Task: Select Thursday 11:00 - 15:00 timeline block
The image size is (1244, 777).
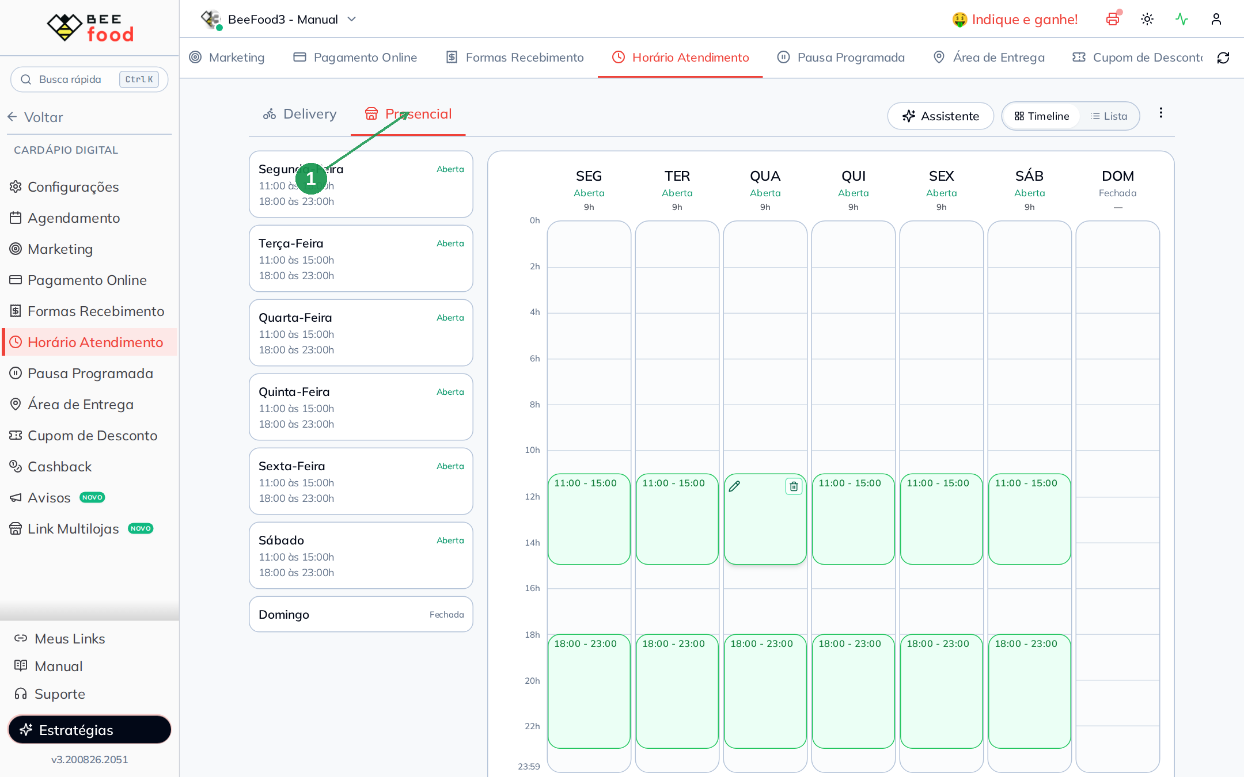Action: [853, 519]
